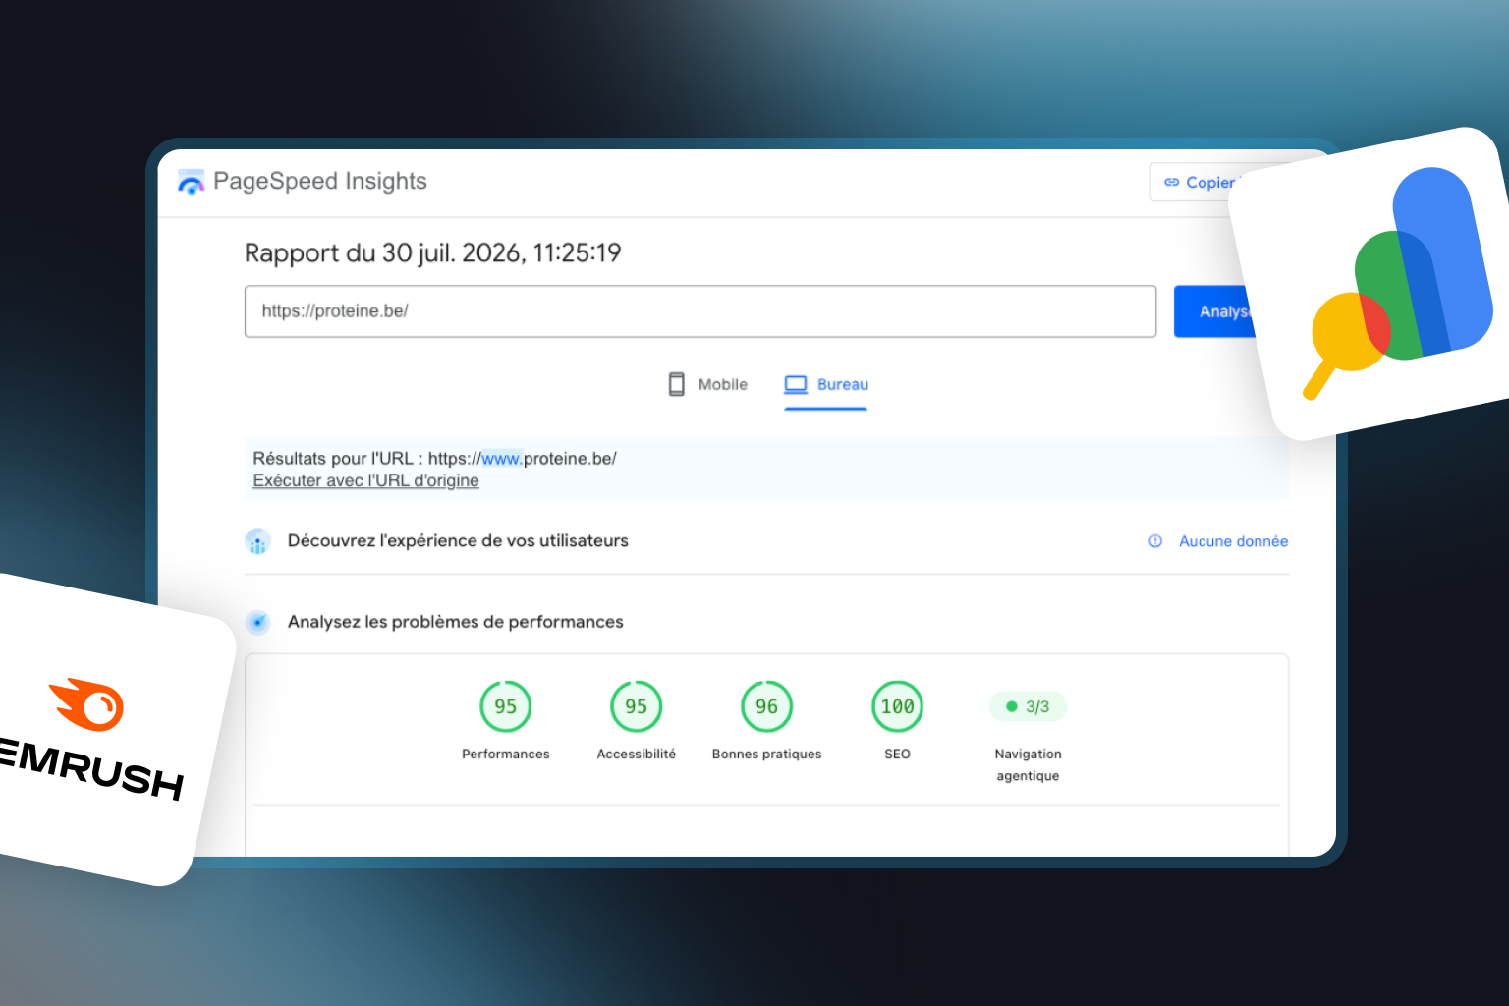
Task: Click the Bonnes pratiques label
Action: [767, 754]
